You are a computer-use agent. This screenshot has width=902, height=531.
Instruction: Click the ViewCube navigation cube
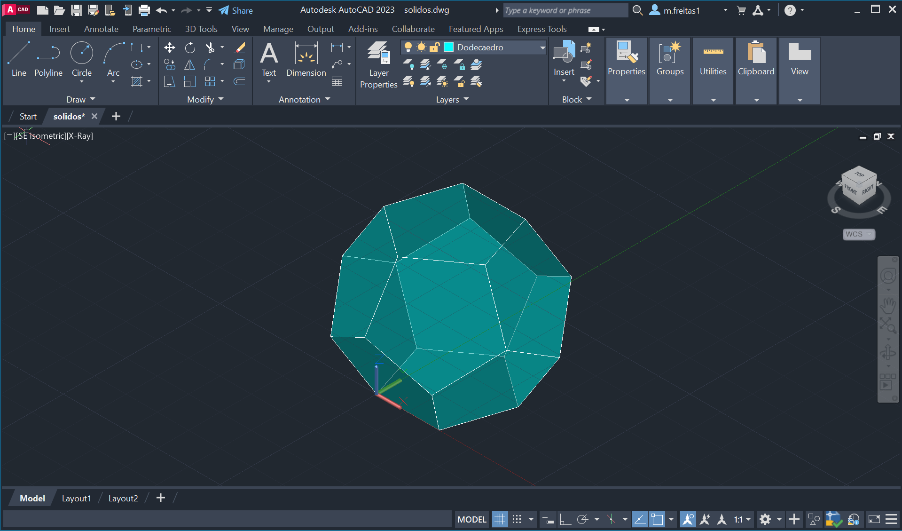pyautogui.click(x=859, y=186)
